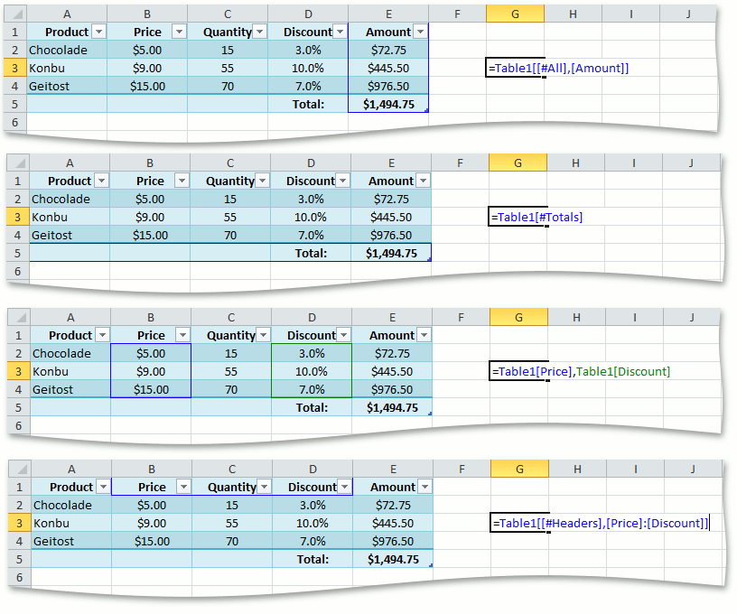Click $976.50 cell in the #Headers sheet
Screen dimensions: 737x614
pos(393,541)
